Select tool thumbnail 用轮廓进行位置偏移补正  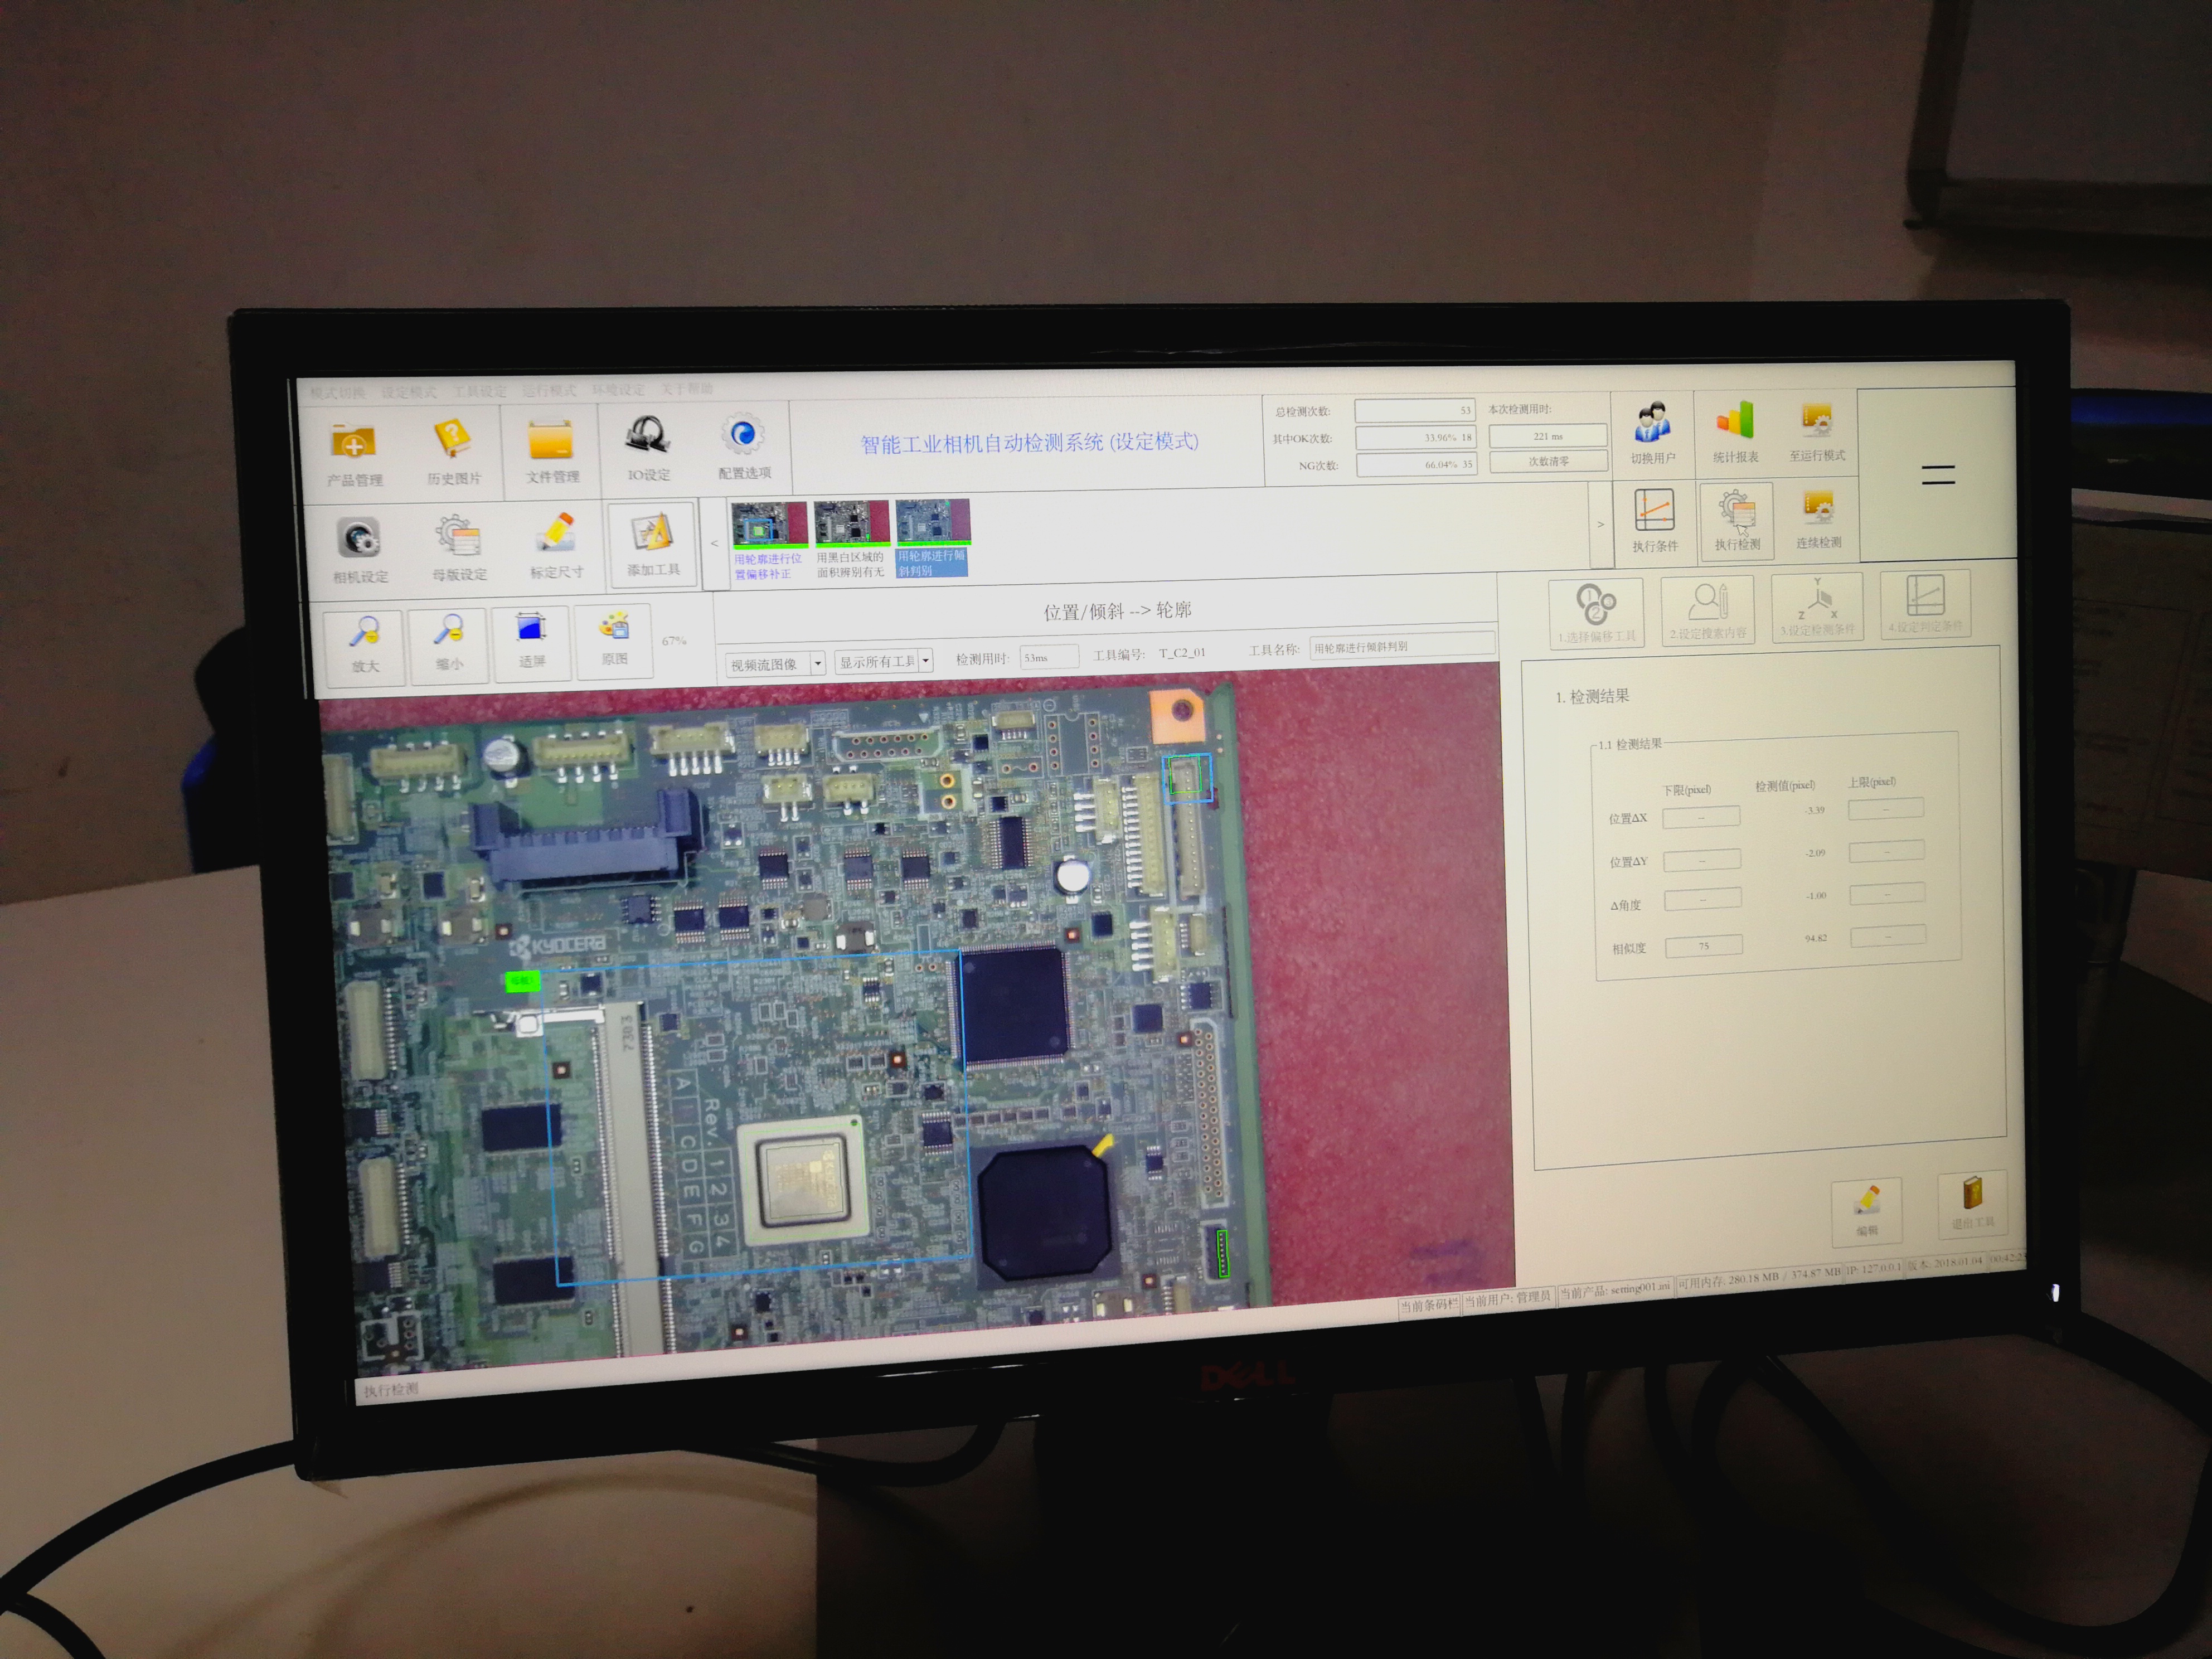768,541
